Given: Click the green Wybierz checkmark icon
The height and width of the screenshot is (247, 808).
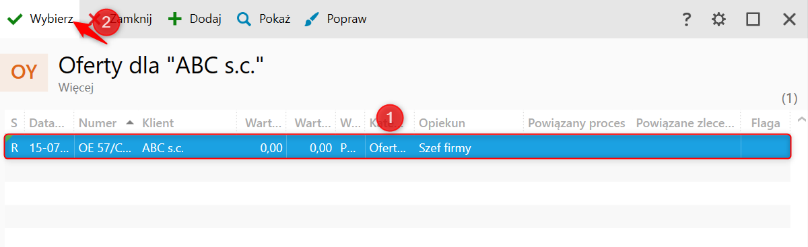Looking at the screenshot, I should pyautogui.click(x=14, y=20).
